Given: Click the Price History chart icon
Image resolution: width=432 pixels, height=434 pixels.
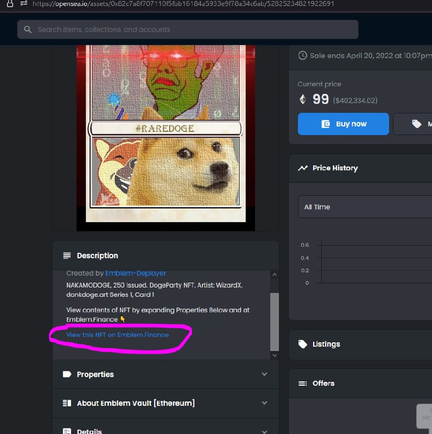Looking at the screenshot, I should pos(303,168).
